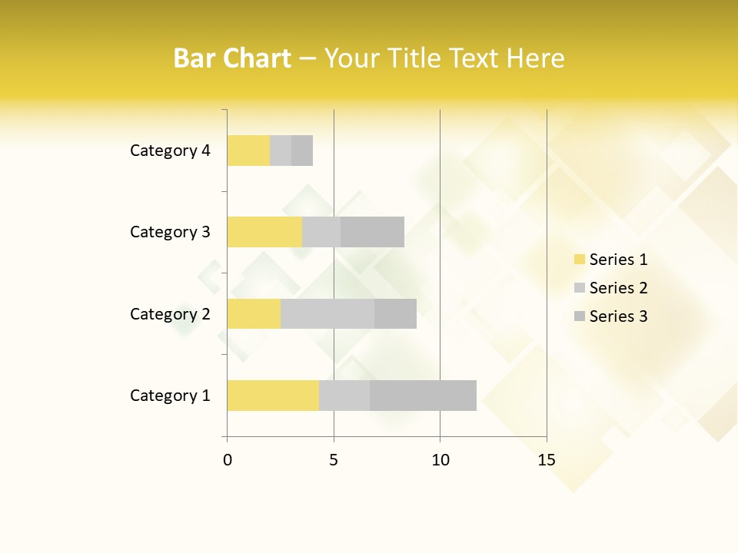Select the Series 3 legend label
The image size is (738, 553).
click(x=618, y=316)
